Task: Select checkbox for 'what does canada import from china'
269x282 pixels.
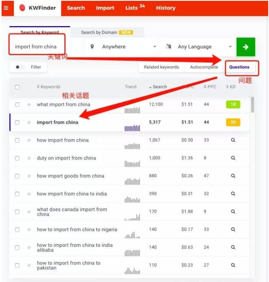Action: click(x=17, y=212)
